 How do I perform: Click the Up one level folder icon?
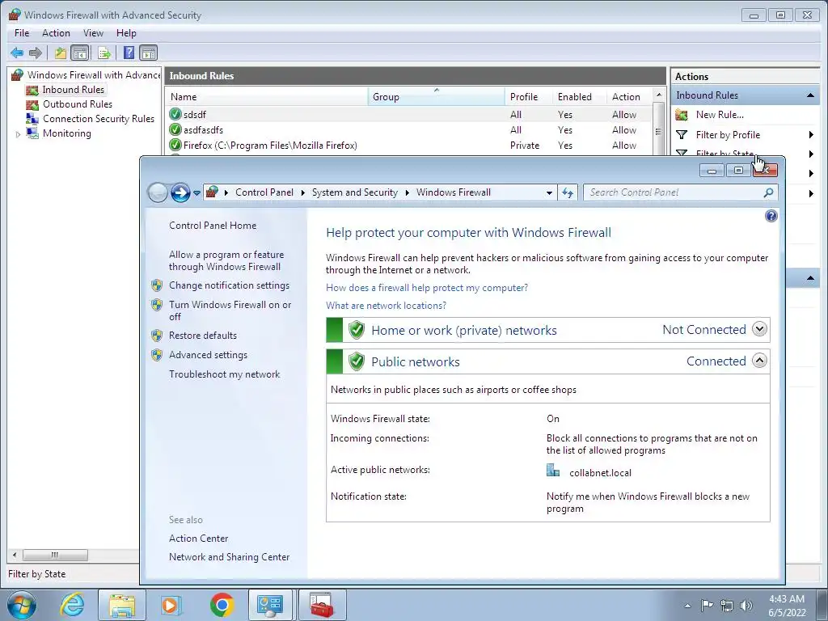pyautogui.click(x=61, y=53)
